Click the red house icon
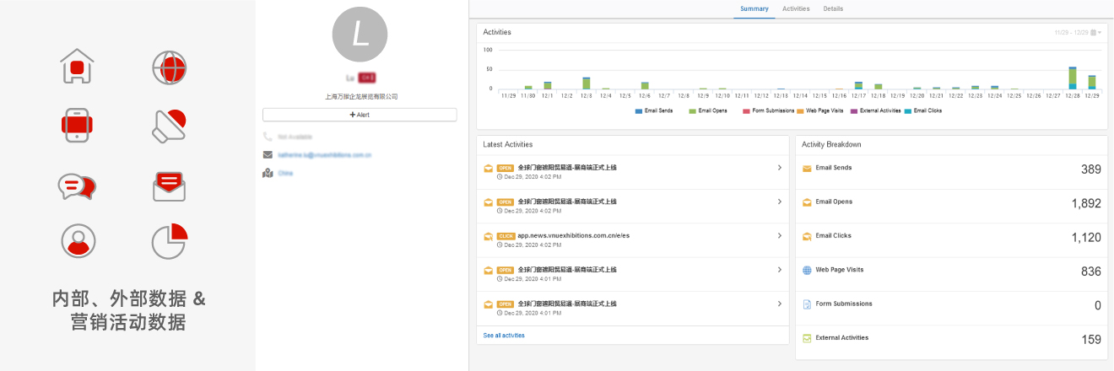Screen dimensions: 1114x371 point(77,66)
